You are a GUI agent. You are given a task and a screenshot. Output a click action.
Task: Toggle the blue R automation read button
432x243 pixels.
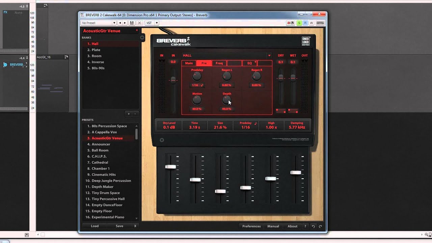305,23
